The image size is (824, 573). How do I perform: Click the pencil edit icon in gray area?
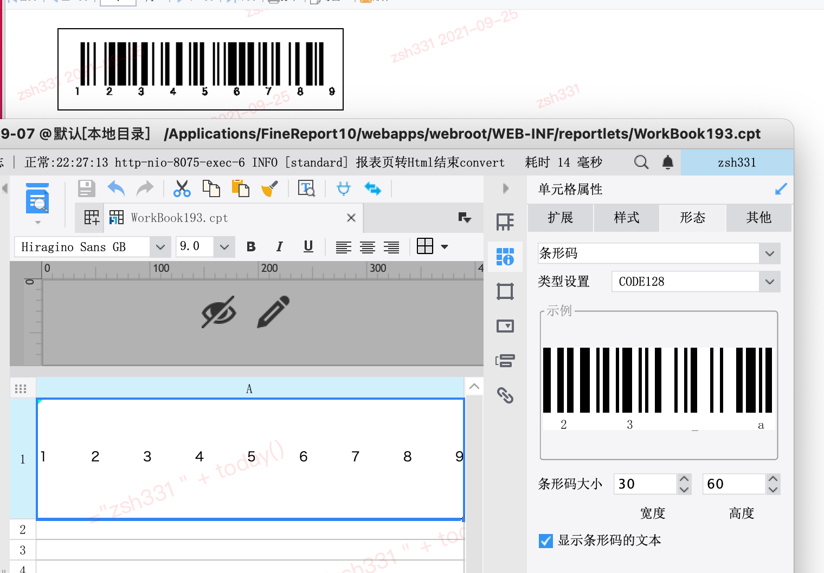[x=273, y=312]
